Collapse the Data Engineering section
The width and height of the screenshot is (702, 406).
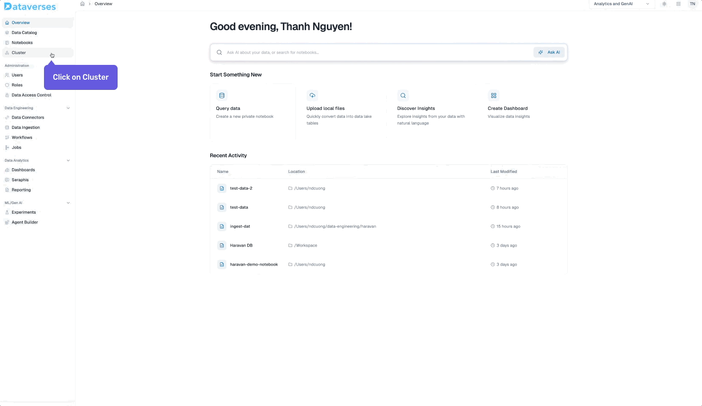pos(68,108)
